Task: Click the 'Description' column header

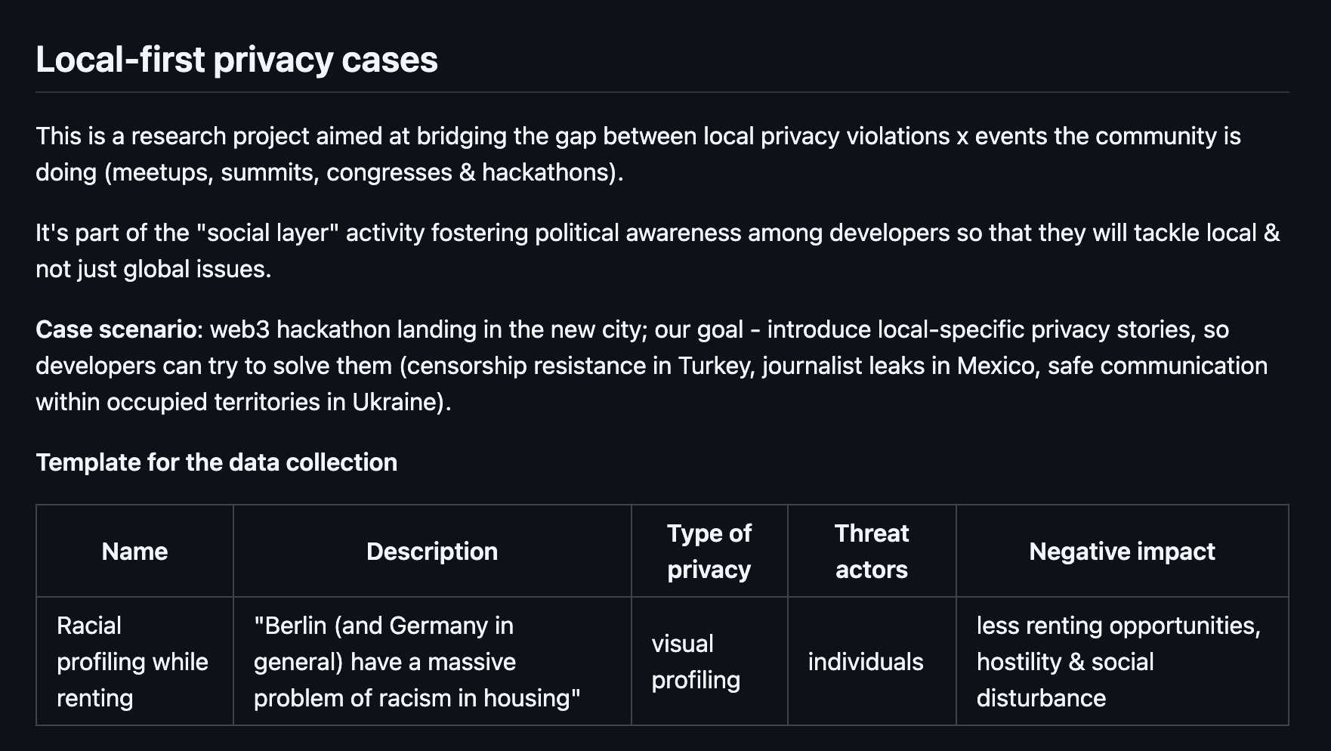Action: pyautogui.click(x=432, y=552)
